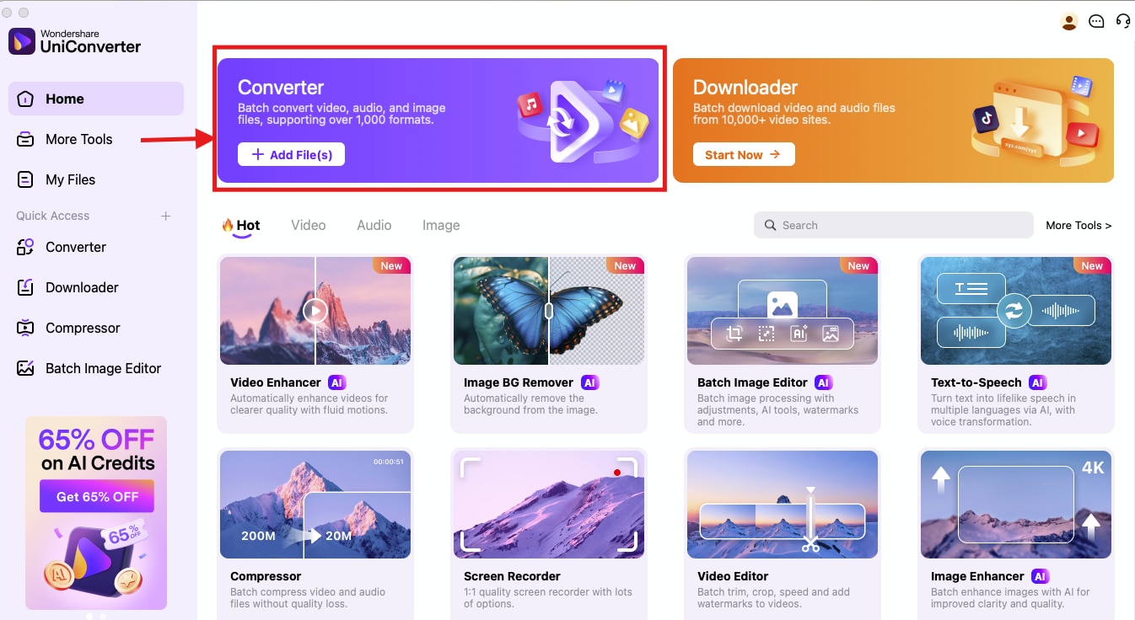
Task: Click the headset support icon
Action: pos(1122,22)
